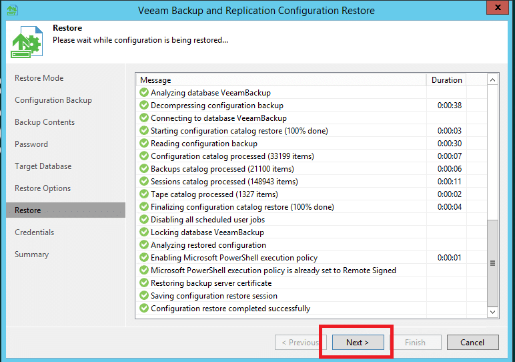Click check icon for Restoring backup server certificate
The width and height of the screenshot is (515, 362).
[x=144, y=283]
